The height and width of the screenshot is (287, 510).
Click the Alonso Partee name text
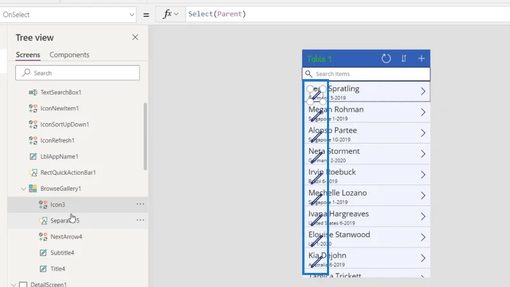[332, 131]
